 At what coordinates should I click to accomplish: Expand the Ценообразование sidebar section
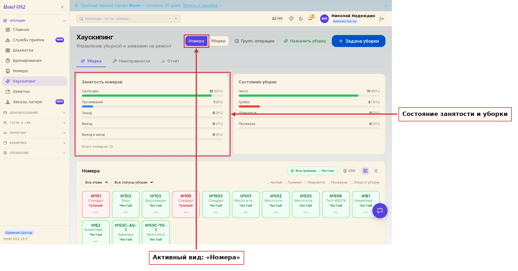tap(35, 113)
